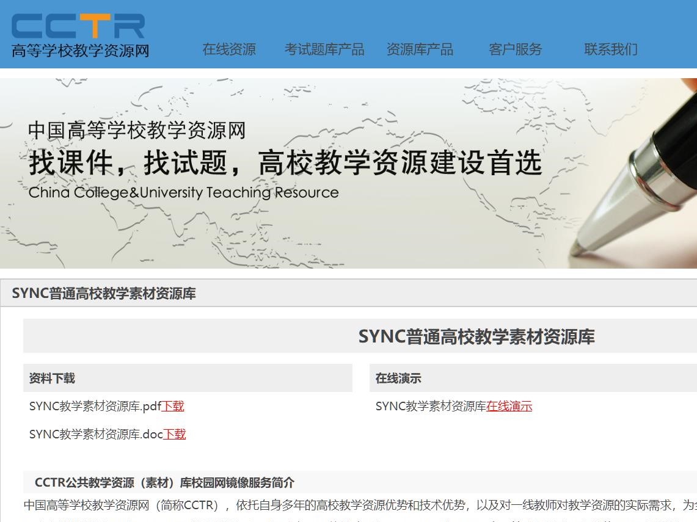
Task: Click the paragraph beginning 中国高等学校教学资源网（简称CCTR）
Action: tap(360, 505)
